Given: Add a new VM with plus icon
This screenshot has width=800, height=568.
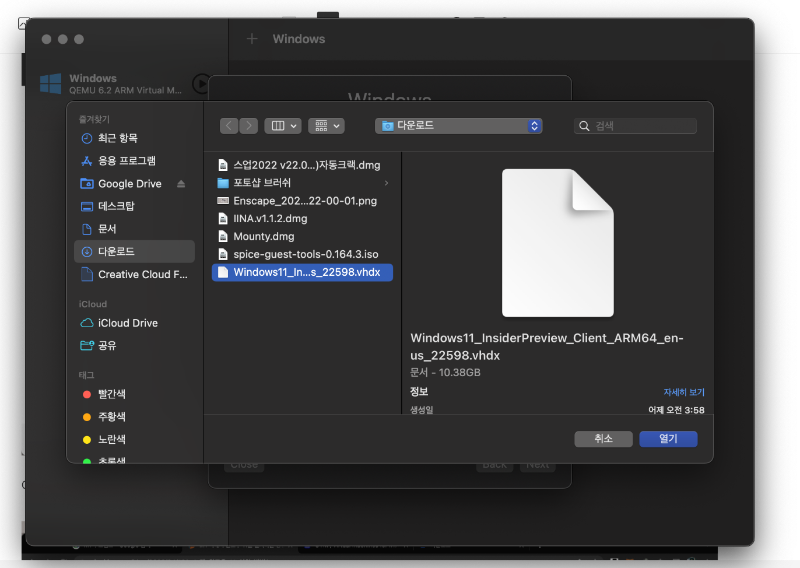Looking at the screenshot, I should [x=252, y=39].
